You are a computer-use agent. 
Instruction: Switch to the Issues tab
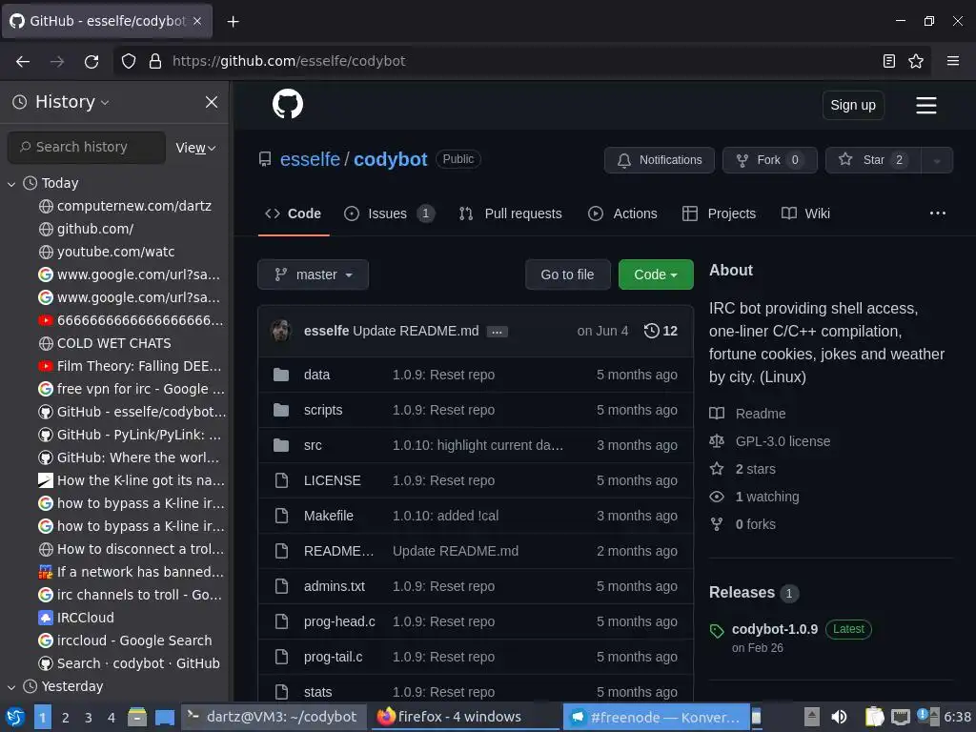pos(389,213)
